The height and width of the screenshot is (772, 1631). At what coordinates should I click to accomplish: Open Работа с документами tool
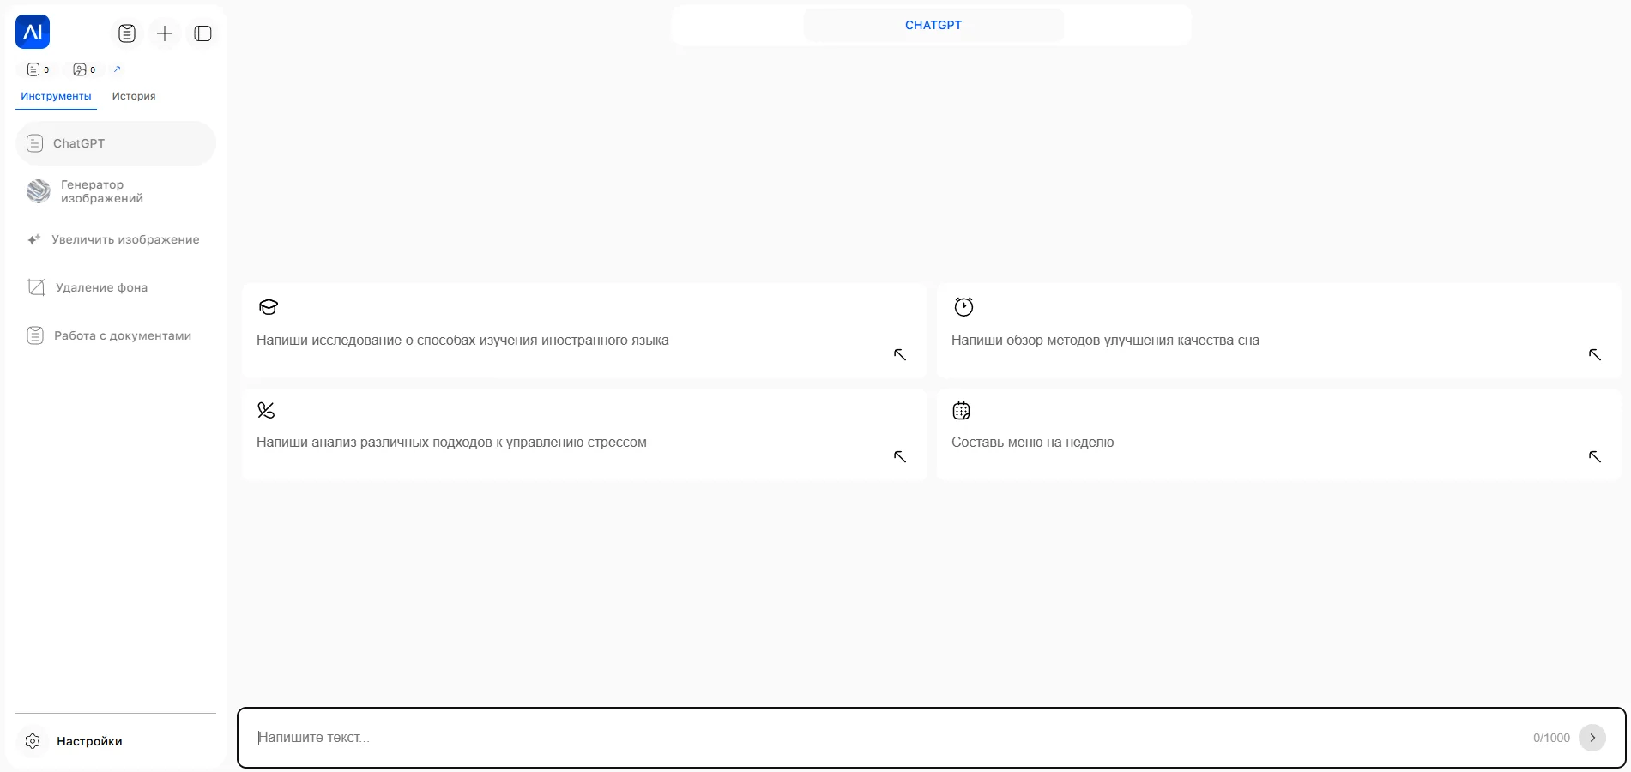[x=116, y=335]
